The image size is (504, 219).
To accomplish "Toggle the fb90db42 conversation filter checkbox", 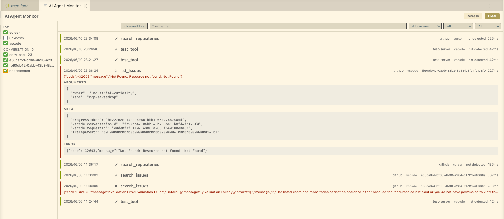I will [5, 65].
